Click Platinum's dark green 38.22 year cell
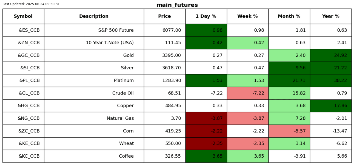This screenshot has height=165, width=354. point(330,81)
